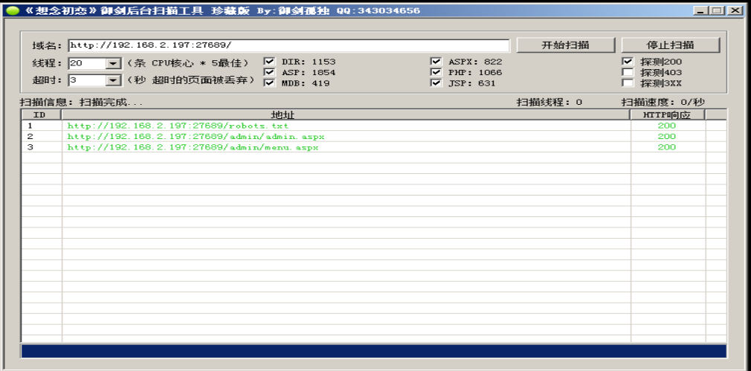Enable the 探测3XX checkbox
The width and height of the screenshot is (751, 371).
pyautogui.click(x=627, y=83)
